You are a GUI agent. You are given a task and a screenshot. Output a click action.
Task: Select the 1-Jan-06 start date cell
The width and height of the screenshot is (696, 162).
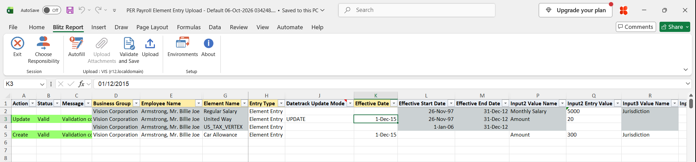[426, 127]
